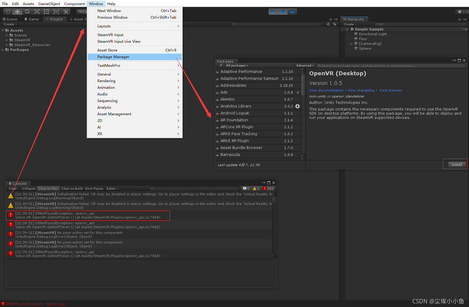Select the custom editor tools icon
Viewport: 469px width, 307px height.
click(x=66, y=12)
